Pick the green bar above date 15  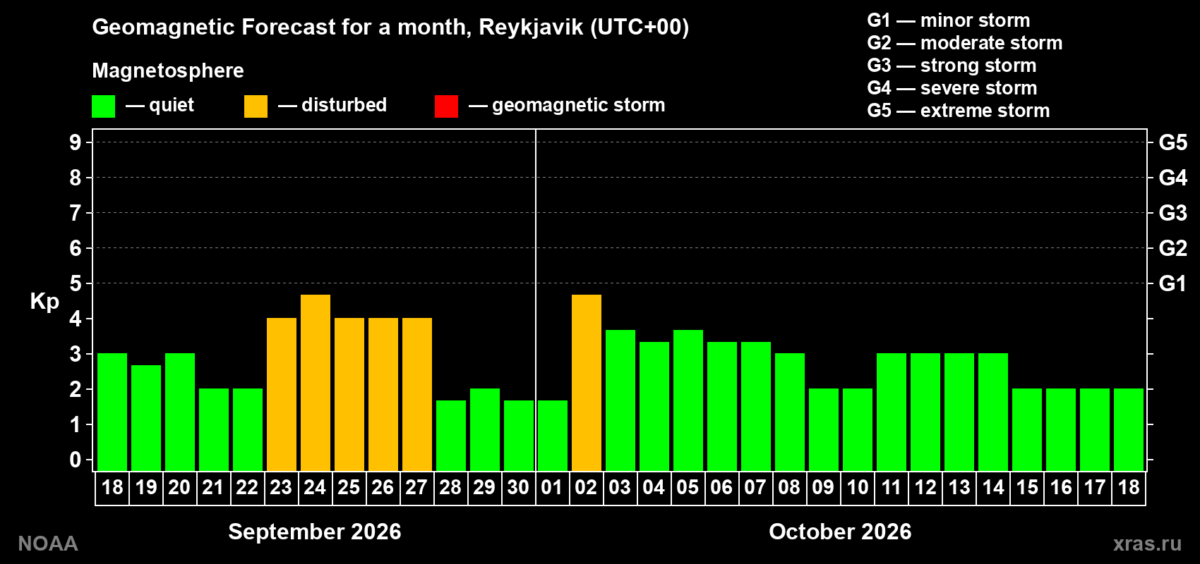point(1027,430)
